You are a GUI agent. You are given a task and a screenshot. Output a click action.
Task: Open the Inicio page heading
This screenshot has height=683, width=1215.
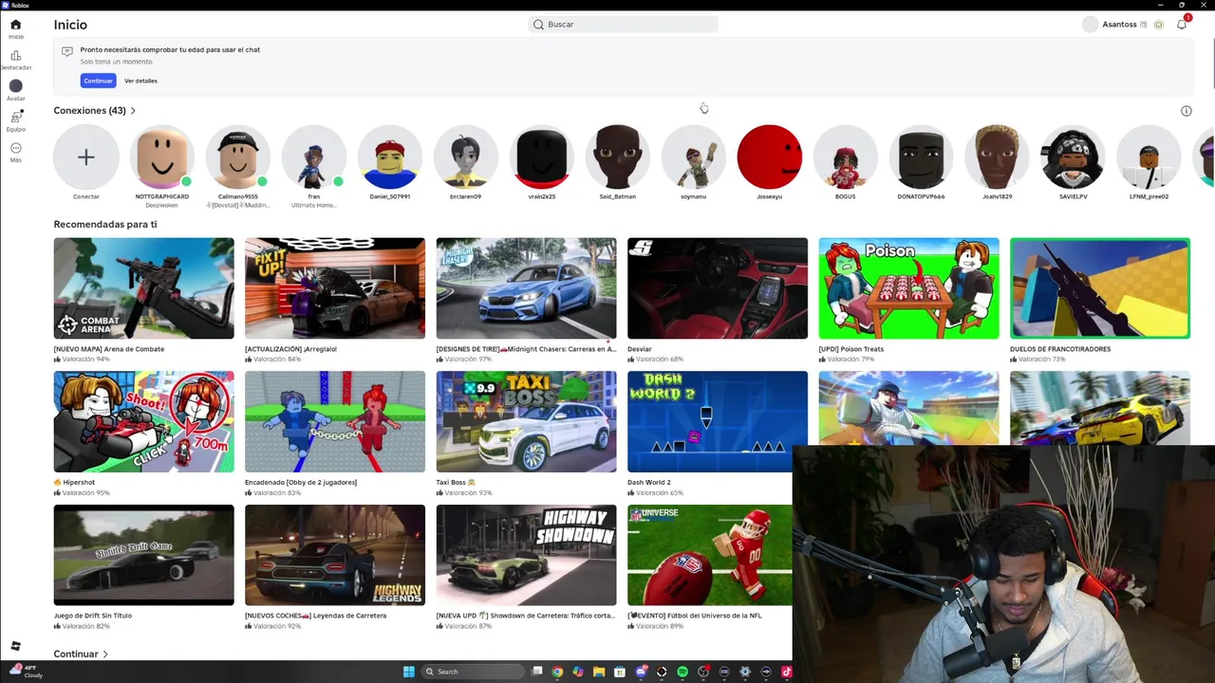(x=70, y=25)
